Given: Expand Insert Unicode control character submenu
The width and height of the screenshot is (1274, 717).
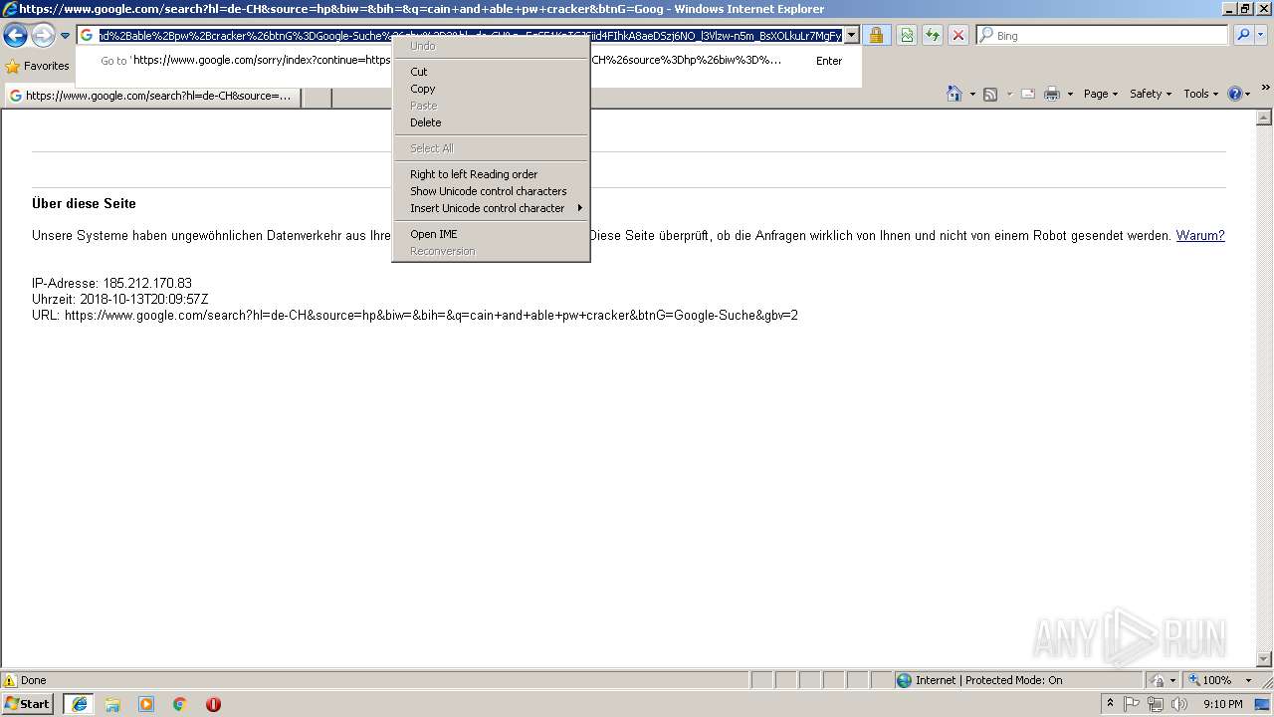Looking at the screenshot, I should [x=491, y=208].
